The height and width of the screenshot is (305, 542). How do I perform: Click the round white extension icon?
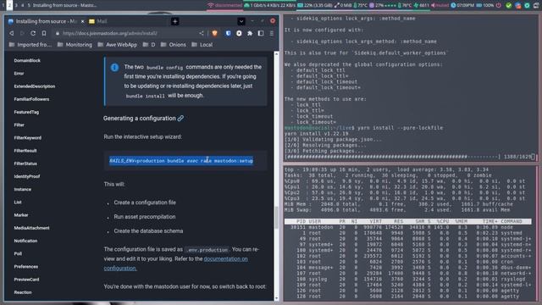pos(239,33)
